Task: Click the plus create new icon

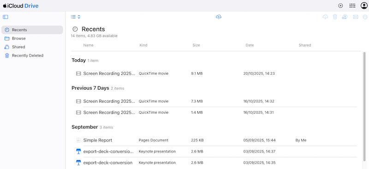Action: click(x=340, y=6)
